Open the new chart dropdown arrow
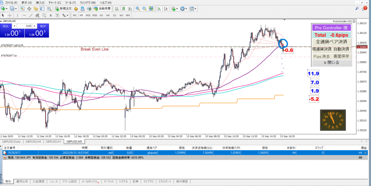 7,8
